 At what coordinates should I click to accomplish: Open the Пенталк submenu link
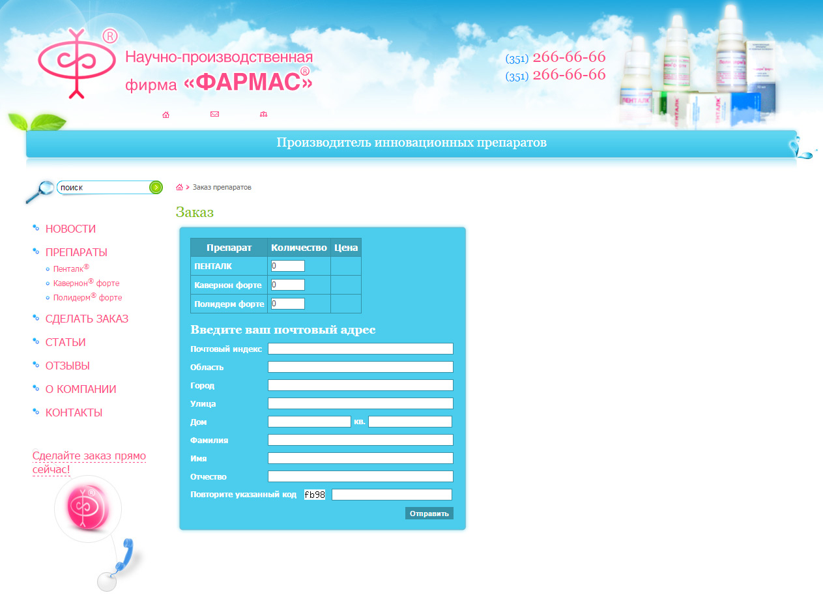click(x=71, y=268)
